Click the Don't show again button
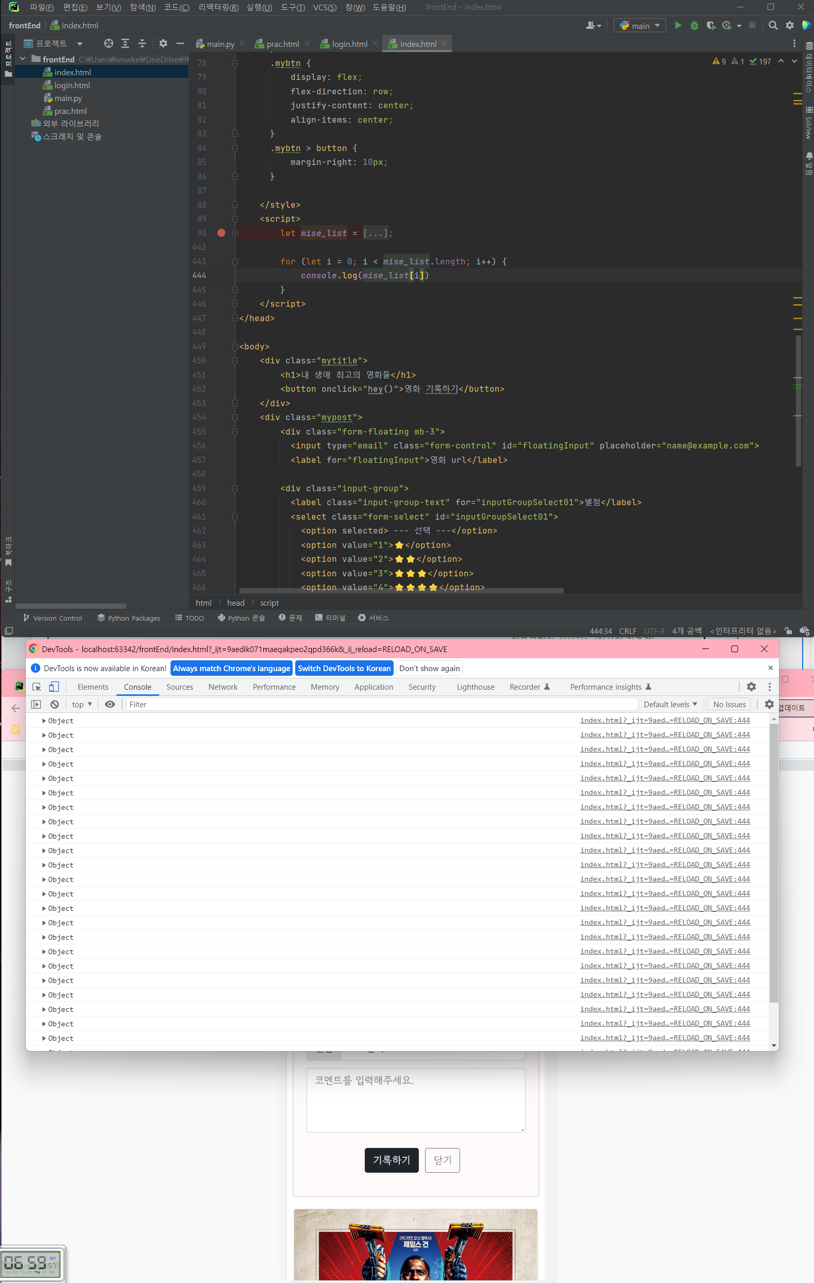The height and width of the screenshot is (1283, 814). click(429, 668)
